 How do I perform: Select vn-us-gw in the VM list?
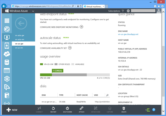coord(24,44)
